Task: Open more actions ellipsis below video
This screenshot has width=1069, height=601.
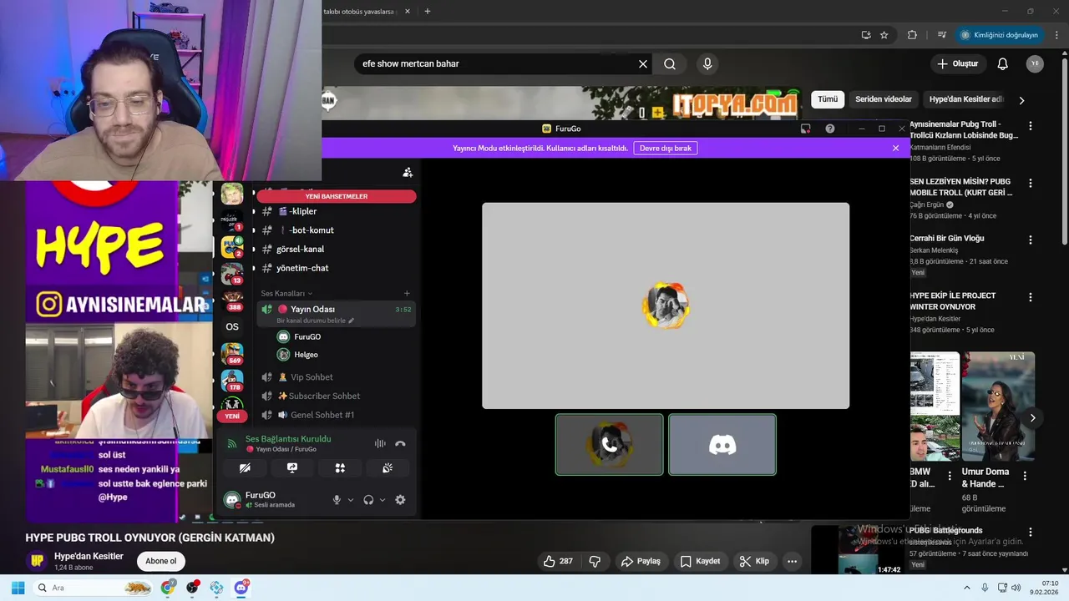Action: (792, 561)
